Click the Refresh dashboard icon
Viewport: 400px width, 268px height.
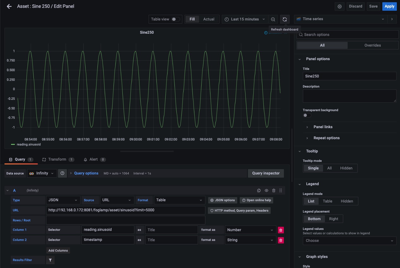tap(285, 19)
